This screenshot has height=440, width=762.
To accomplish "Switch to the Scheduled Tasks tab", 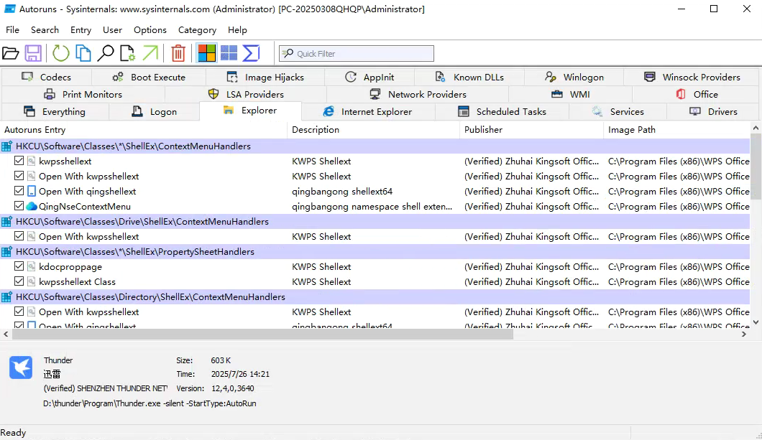I will click(x=502, y=111).
